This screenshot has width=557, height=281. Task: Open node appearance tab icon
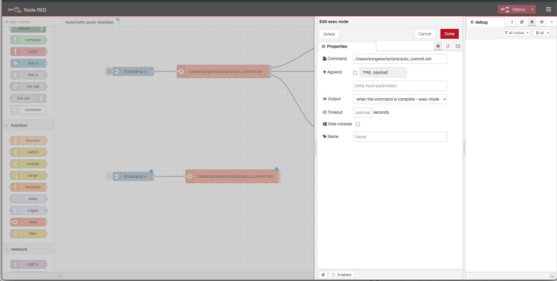[458, 46]
